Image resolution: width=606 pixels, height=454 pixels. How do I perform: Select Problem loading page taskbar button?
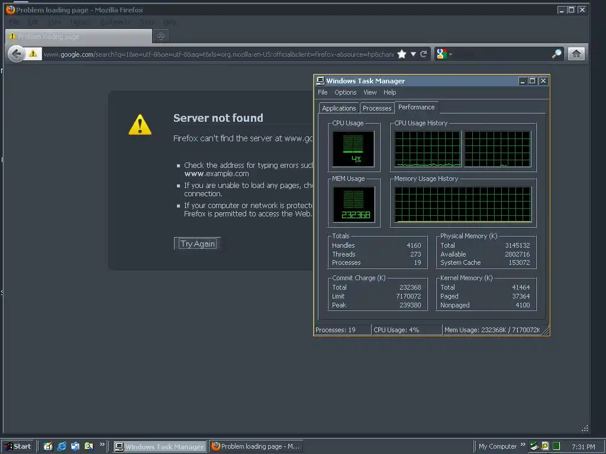[x=256, y=447]
